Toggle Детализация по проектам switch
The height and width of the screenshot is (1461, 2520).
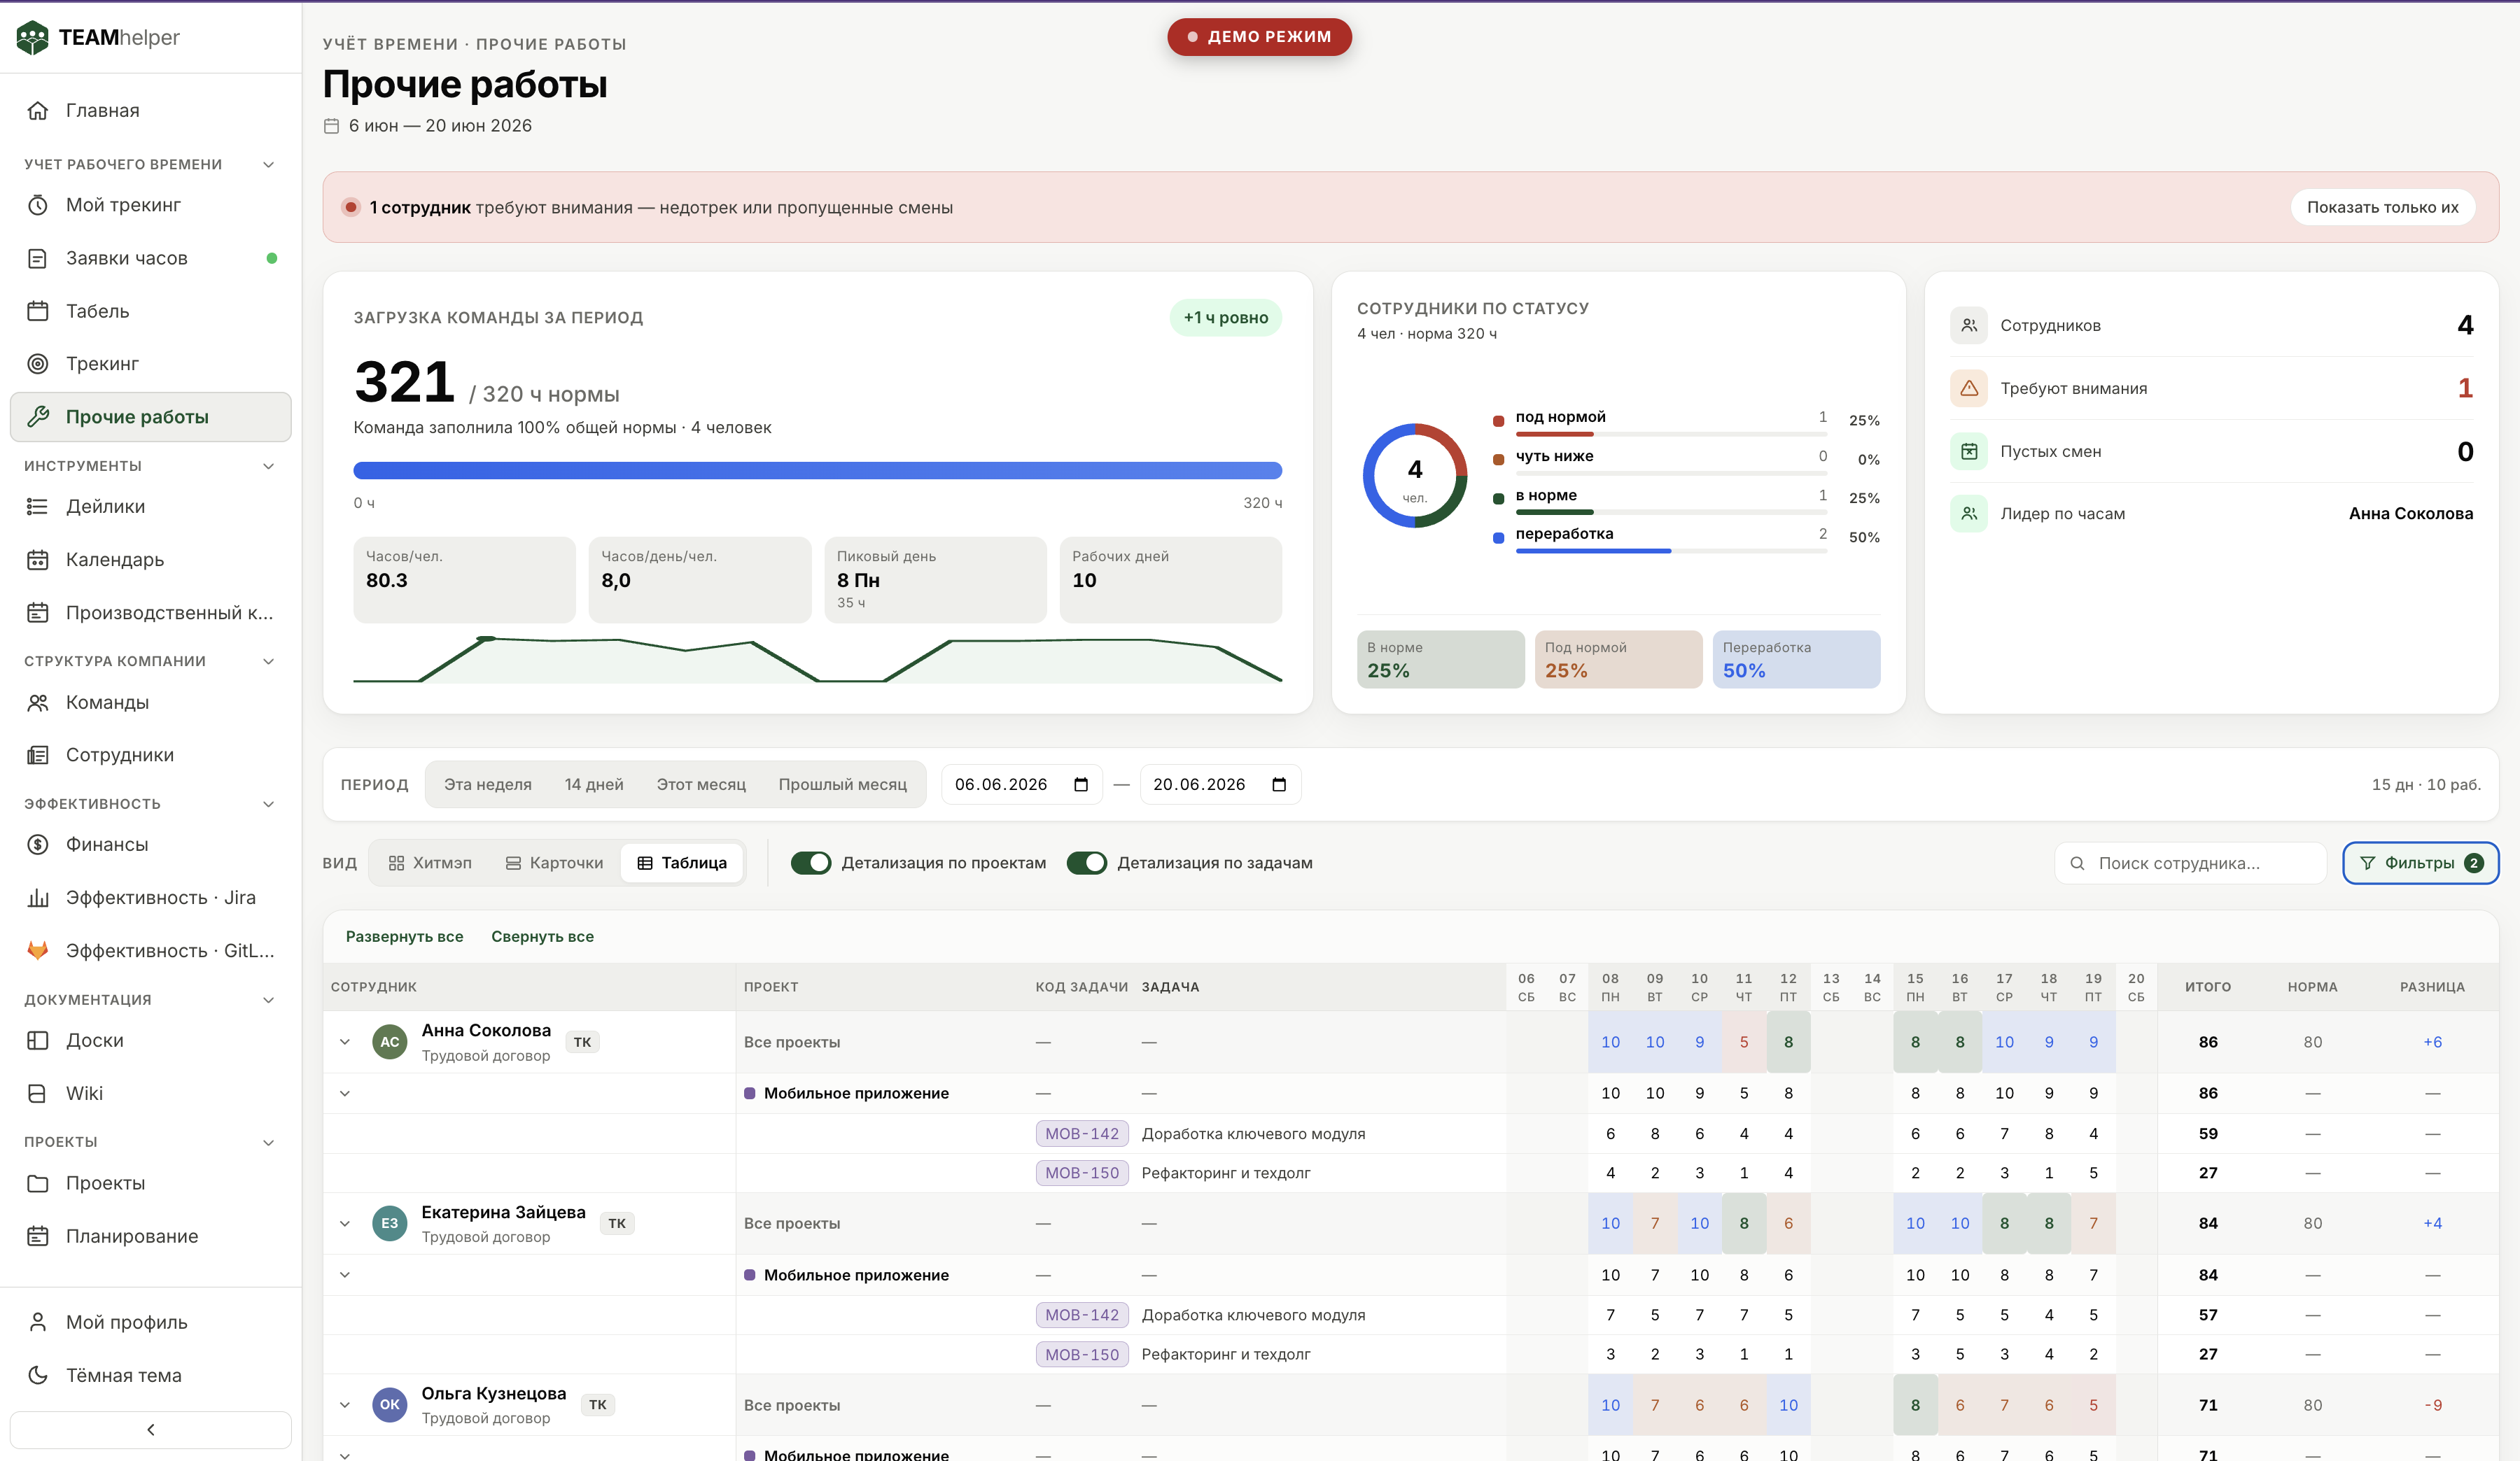[811, 863]
